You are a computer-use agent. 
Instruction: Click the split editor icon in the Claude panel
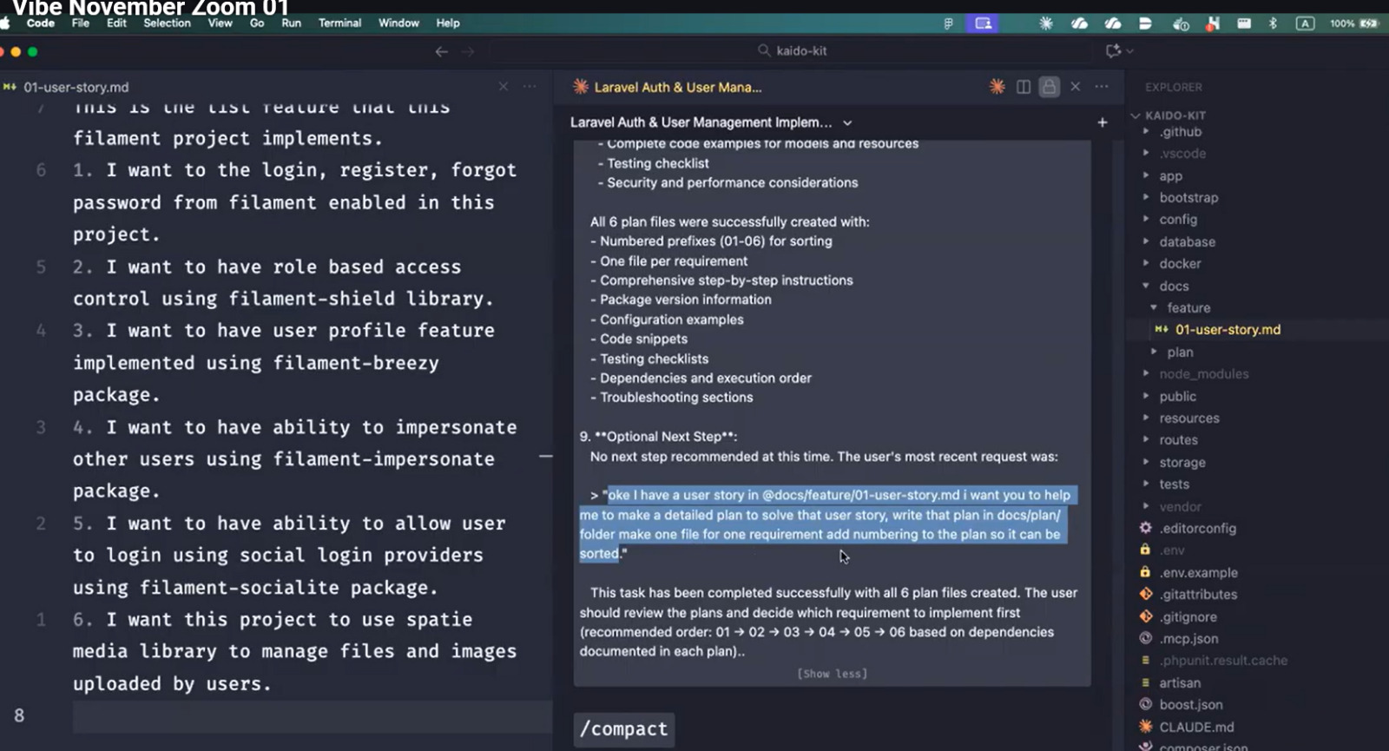(x=1024, y=87)
